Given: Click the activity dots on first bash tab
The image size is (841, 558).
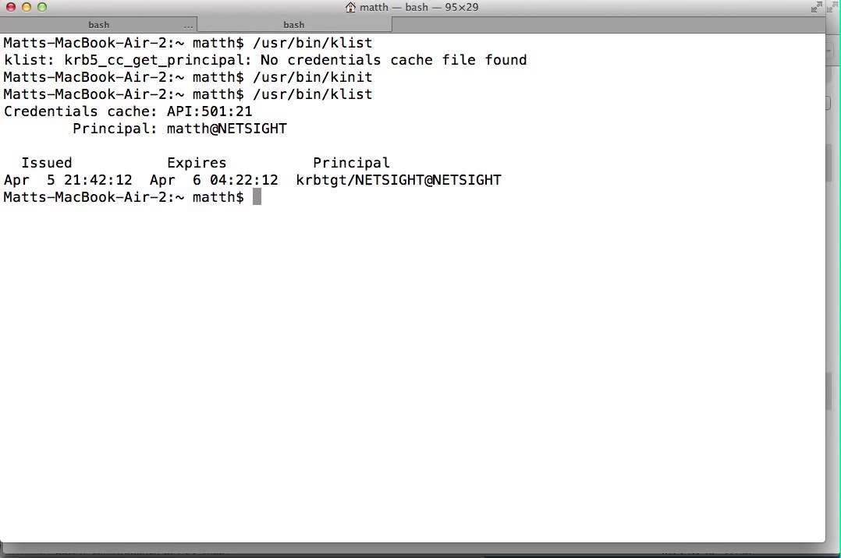Looking at the screenshot, I should pos(188,26).
